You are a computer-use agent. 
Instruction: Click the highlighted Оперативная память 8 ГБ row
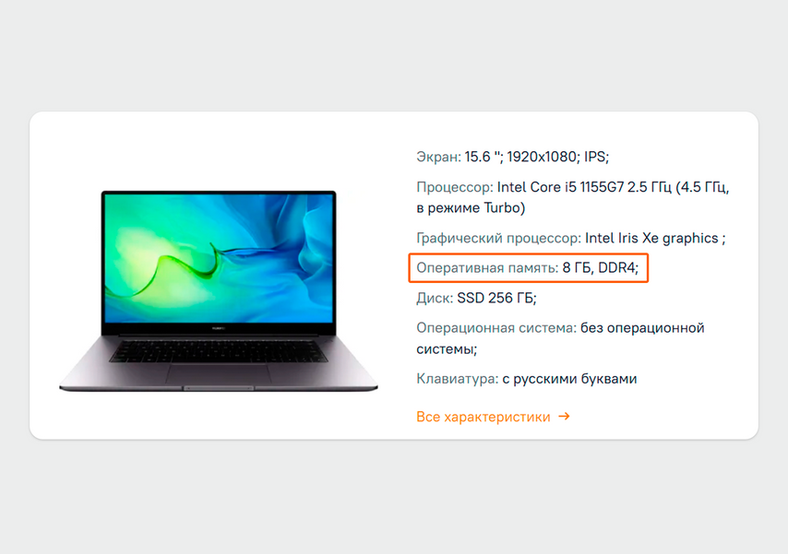[x=528, y=268]
